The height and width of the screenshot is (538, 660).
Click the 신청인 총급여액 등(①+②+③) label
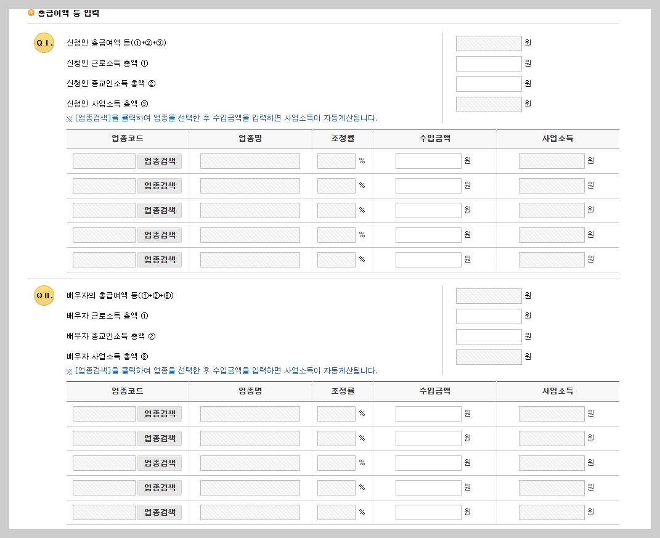click(x=116, y=43)
